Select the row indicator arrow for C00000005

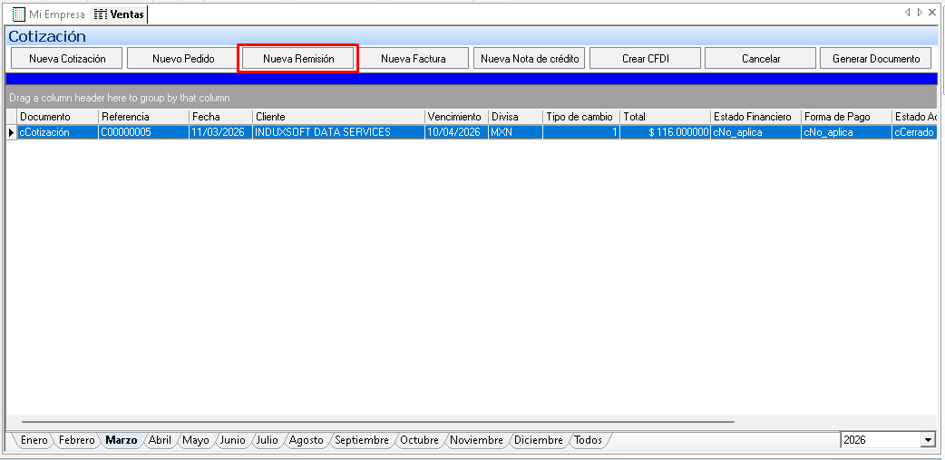tap(12, 132)
